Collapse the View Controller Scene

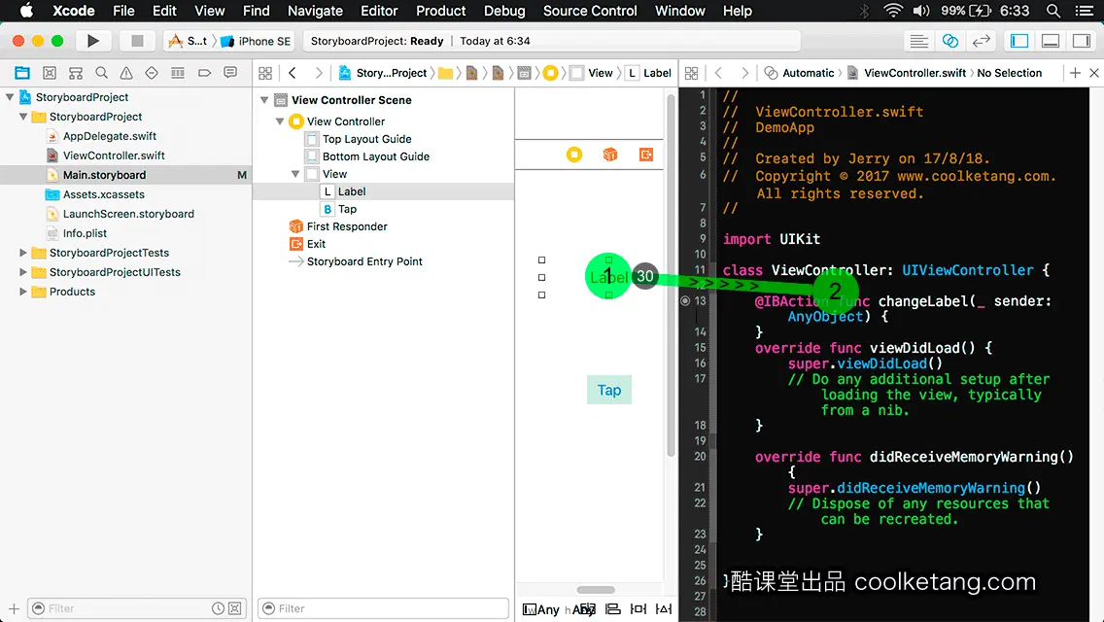point(264,100)
